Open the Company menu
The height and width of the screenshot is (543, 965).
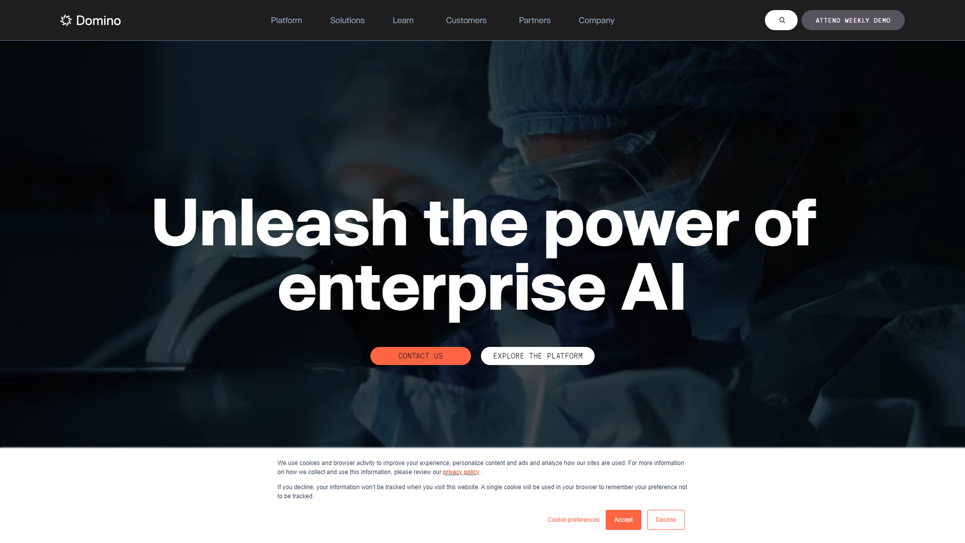coord(596,20)
